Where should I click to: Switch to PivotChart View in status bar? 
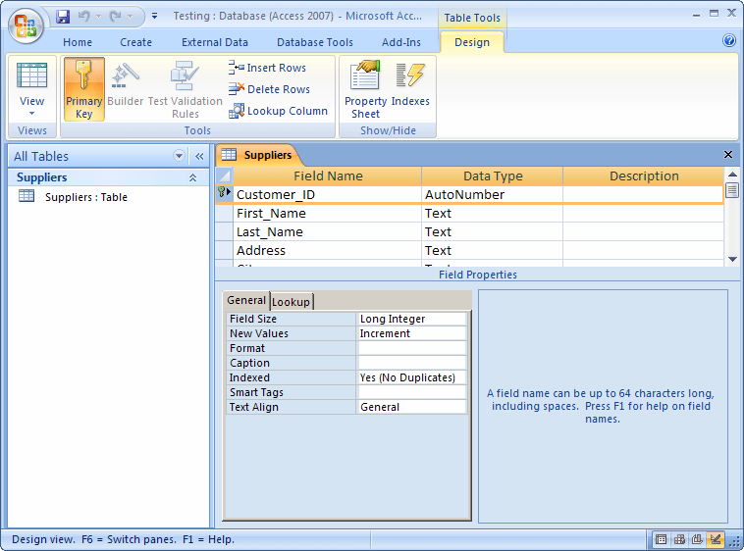[x=697, y=539]
